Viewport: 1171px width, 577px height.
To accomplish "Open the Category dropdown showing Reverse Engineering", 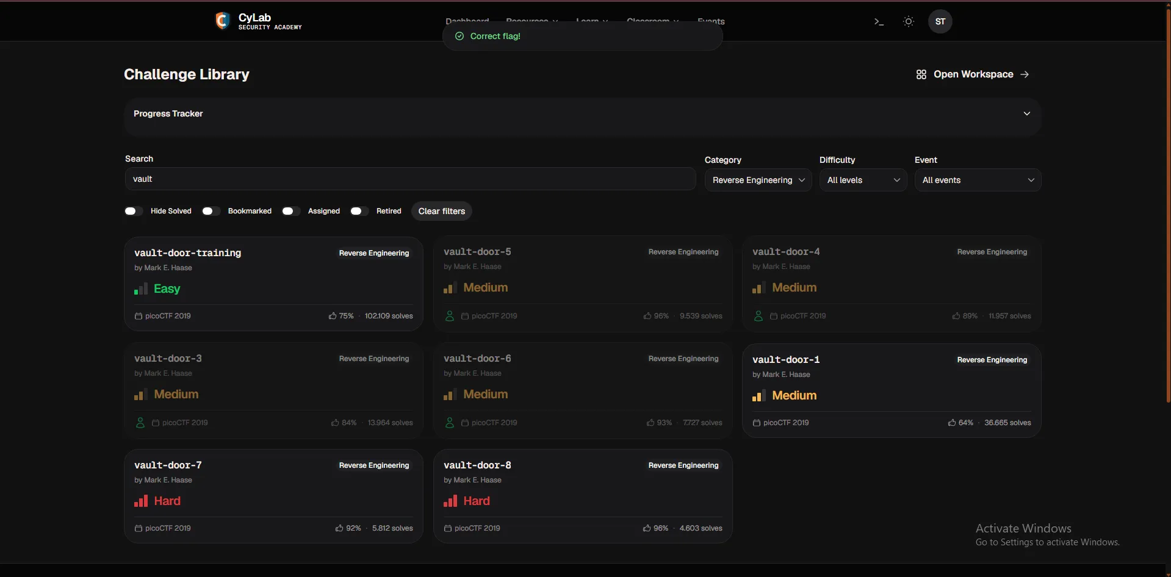I will [x=758, y=180].
